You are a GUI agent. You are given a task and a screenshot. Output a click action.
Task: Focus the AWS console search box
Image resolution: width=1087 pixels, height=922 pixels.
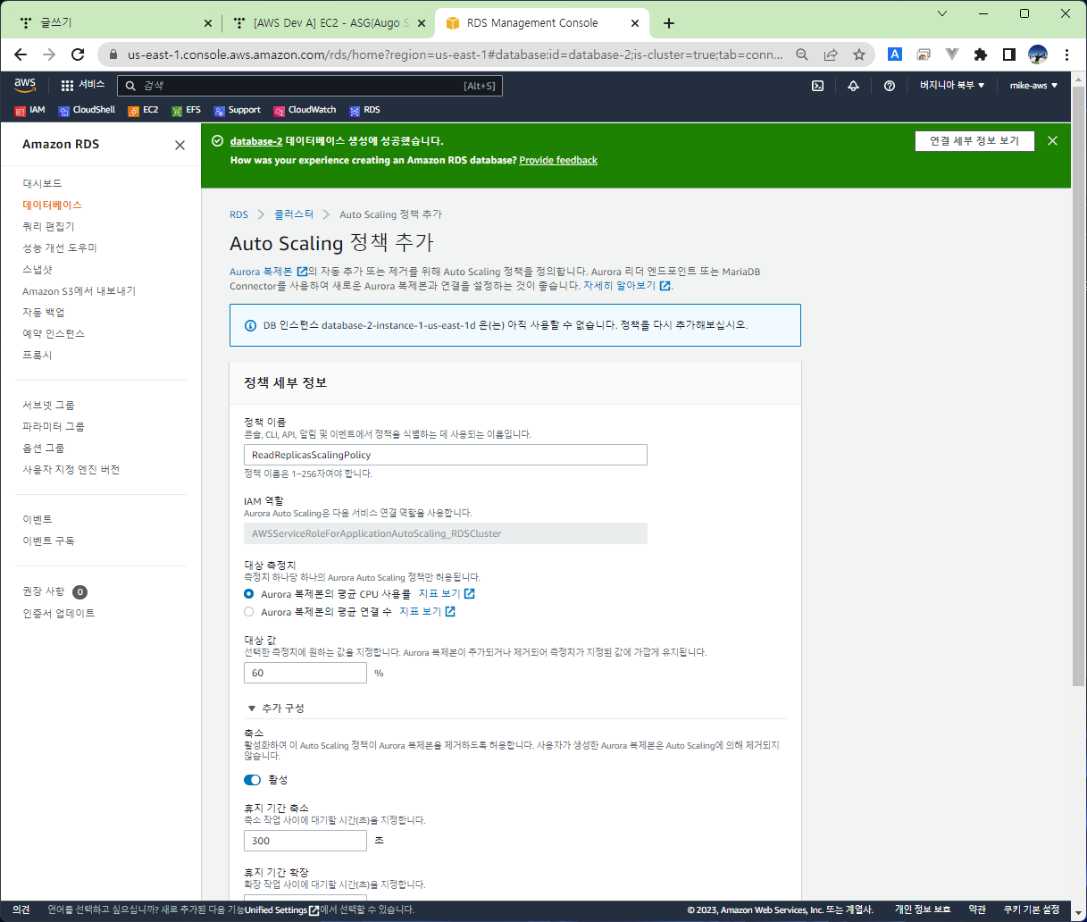tap(310, 86)
